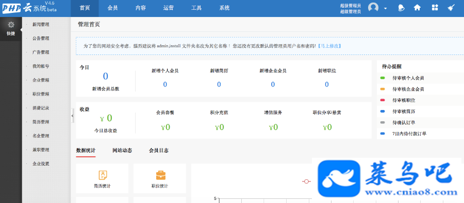Open 职位管理 in the sidebar
Screen dimensions: 464x203
click(x=41, y=94)
